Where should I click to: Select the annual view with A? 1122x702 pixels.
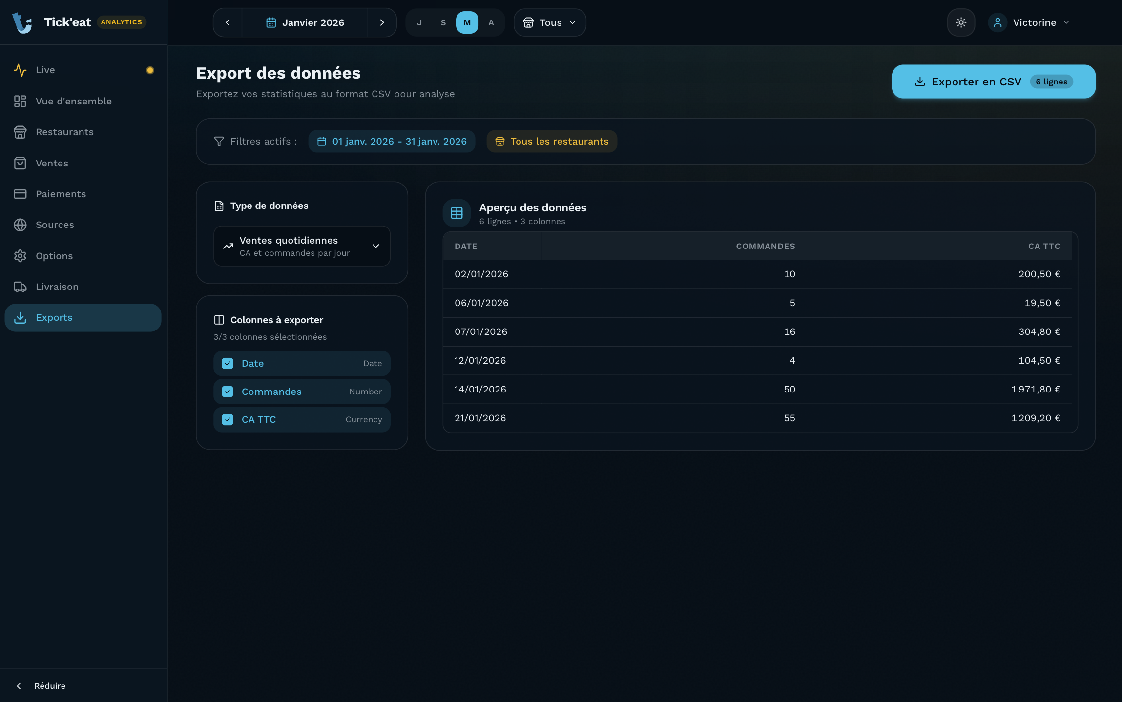(x=491, y=22)
